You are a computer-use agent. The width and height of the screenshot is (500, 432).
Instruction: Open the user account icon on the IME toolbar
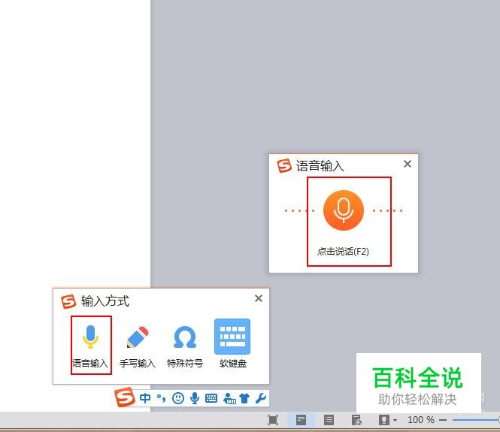point(229,398)
